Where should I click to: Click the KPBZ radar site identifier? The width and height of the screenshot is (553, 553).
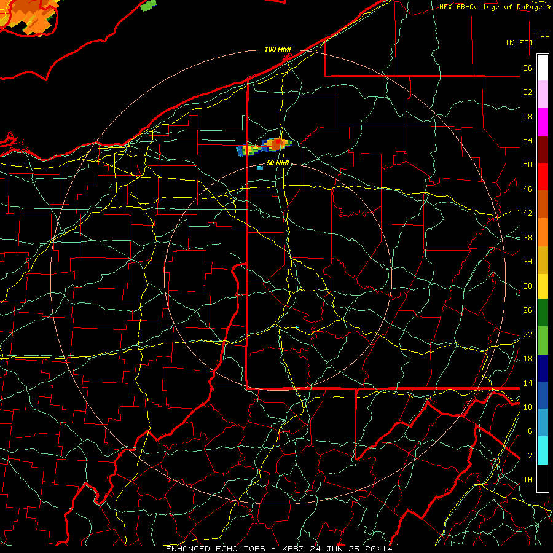[292, 549]
